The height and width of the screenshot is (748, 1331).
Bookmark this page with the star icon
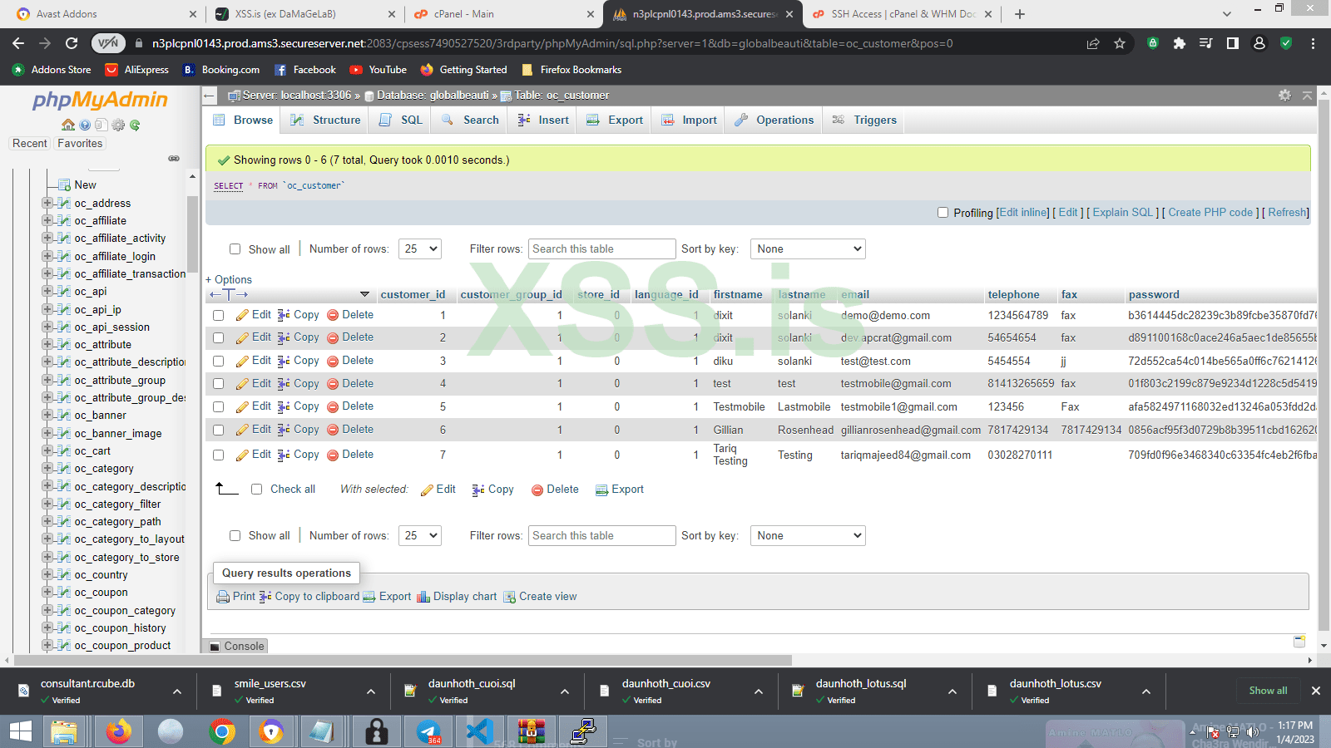point(1120,43)
